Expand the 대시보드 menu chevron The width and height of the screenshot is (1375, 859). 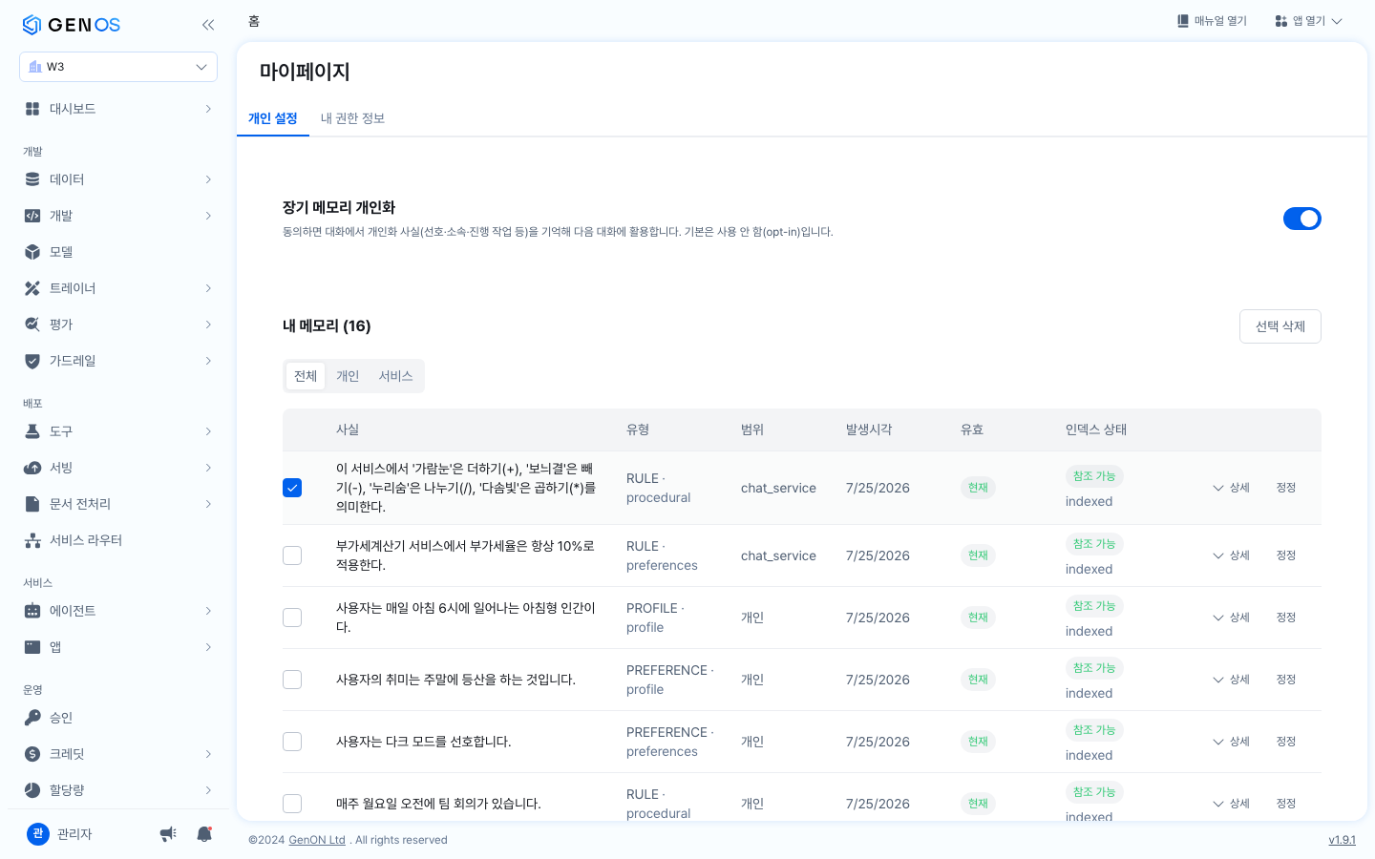(x=208, y=109)
